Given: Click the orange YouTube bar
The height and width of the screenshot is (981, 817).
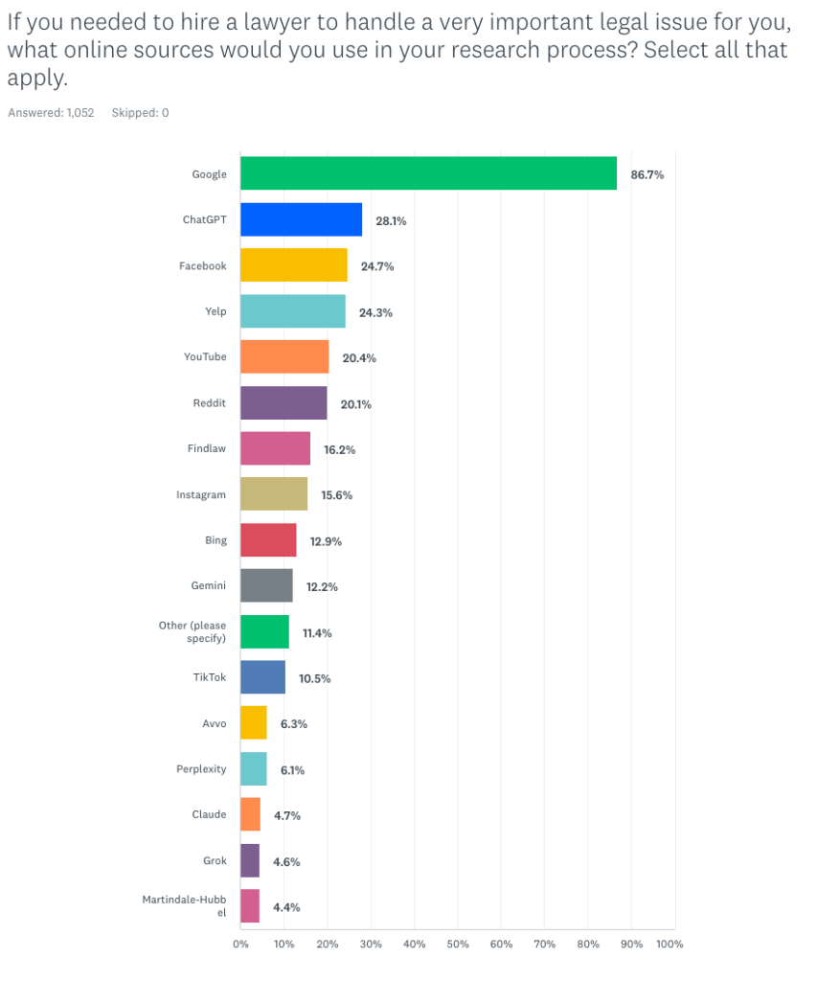Looking at the screenshot, I should [x=284, y=356].
